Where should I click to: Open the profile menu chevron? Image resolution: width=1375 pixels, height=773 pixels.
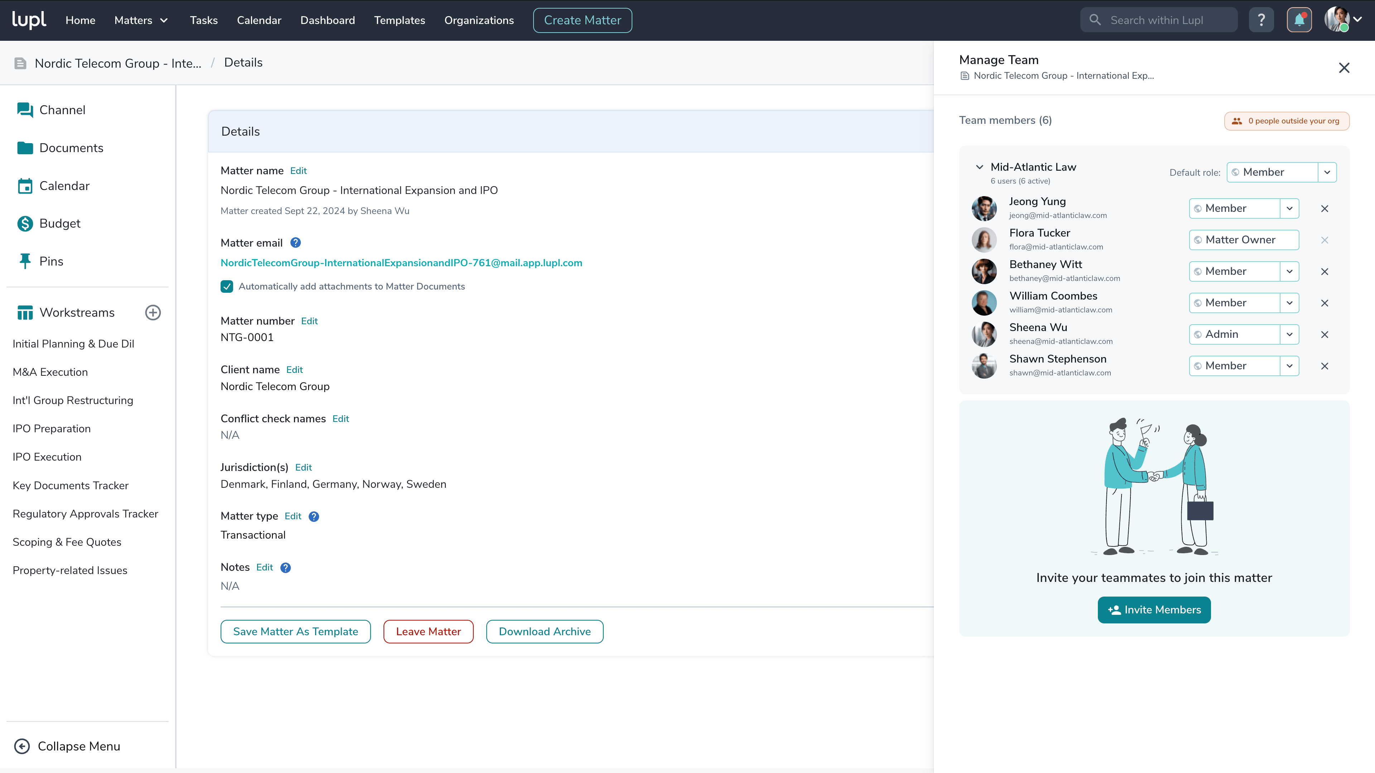tap(1357, 19)
